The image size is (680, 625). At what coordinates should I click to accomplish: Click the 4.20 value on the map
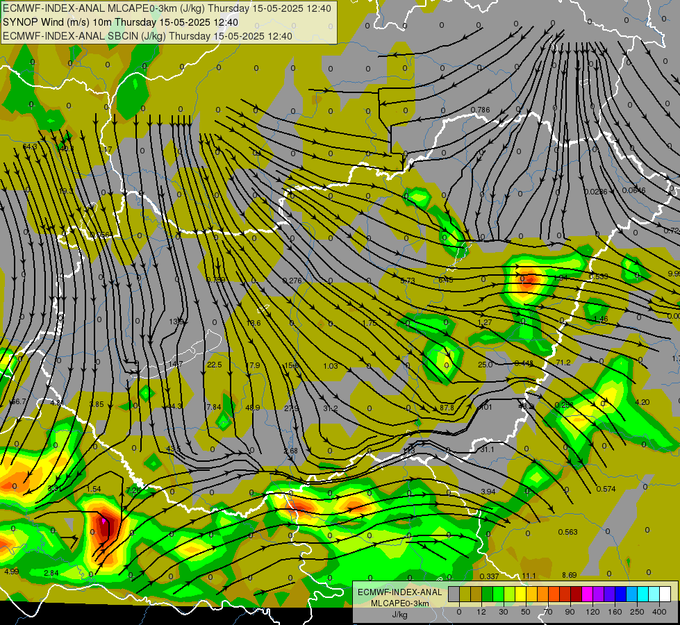[x=642, y=402]
